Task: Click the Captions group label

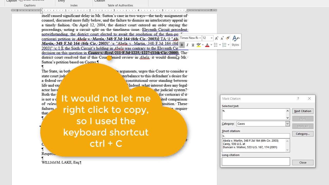Action: pyautogui.click(x=30, y=5)
